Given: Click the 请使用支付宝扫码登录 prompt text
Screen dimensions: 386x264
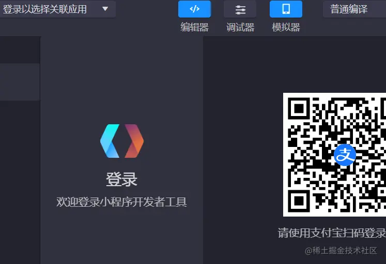Looking at the screenshot, I should pos(332,233).
